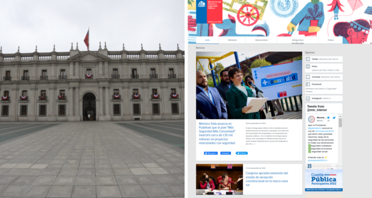
Task: Click the 13 de septiembre de 2022 date
Action: click(255, 168)
